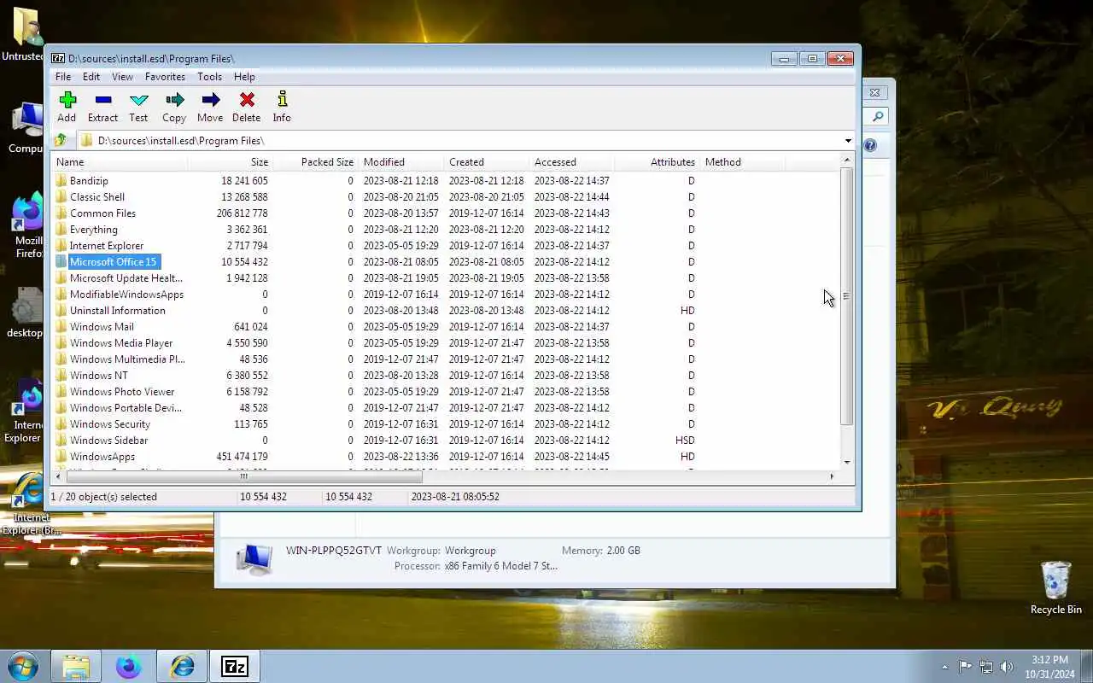Run the Test archive tool

pyautogui.click(x=138, y=100)
